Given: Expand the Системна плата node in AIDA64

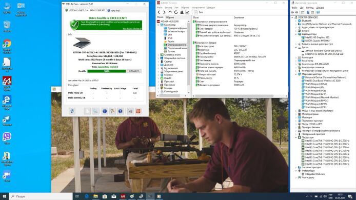Looking at the screenshot, I should click(159, 55).
